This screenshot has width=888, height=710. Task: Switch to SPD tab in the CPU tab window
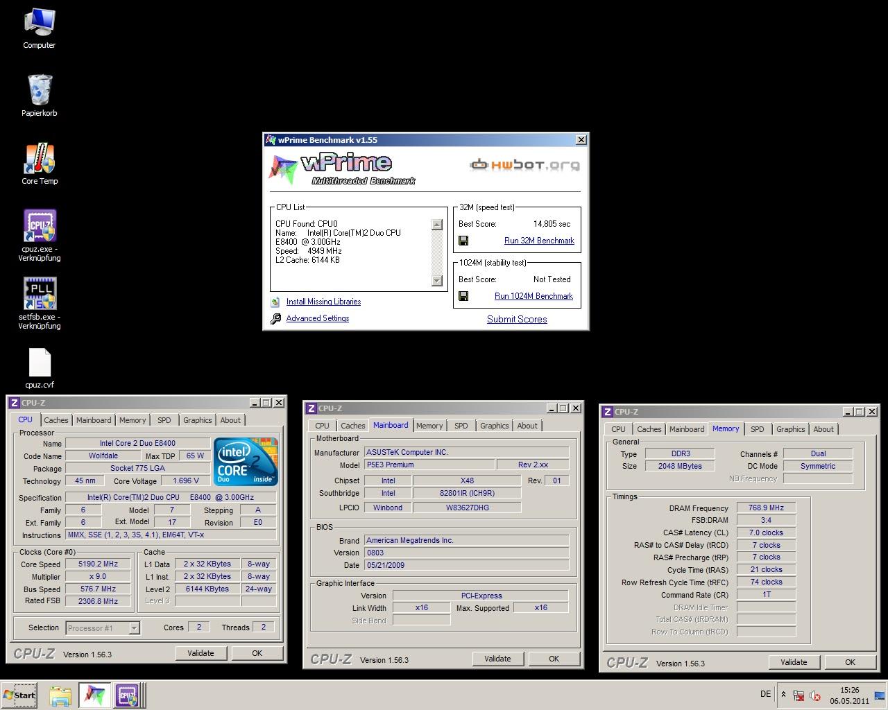[x=164, y=420]
